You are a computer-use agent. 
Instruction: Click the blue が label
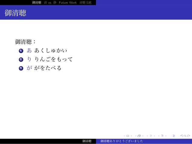point(29,68)
